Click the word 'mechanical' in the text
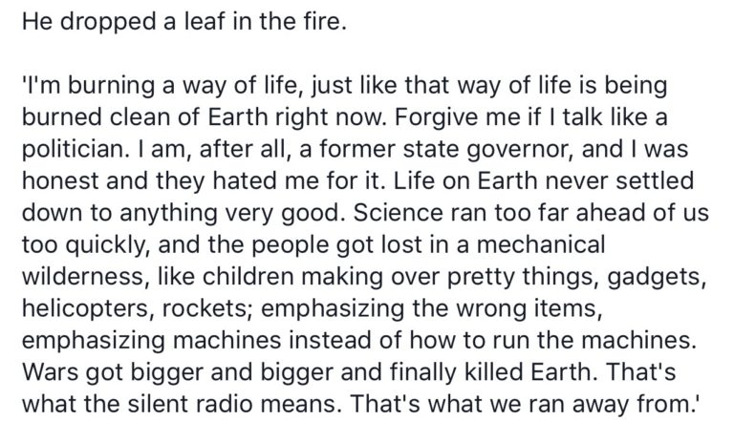 pos(541,244)
